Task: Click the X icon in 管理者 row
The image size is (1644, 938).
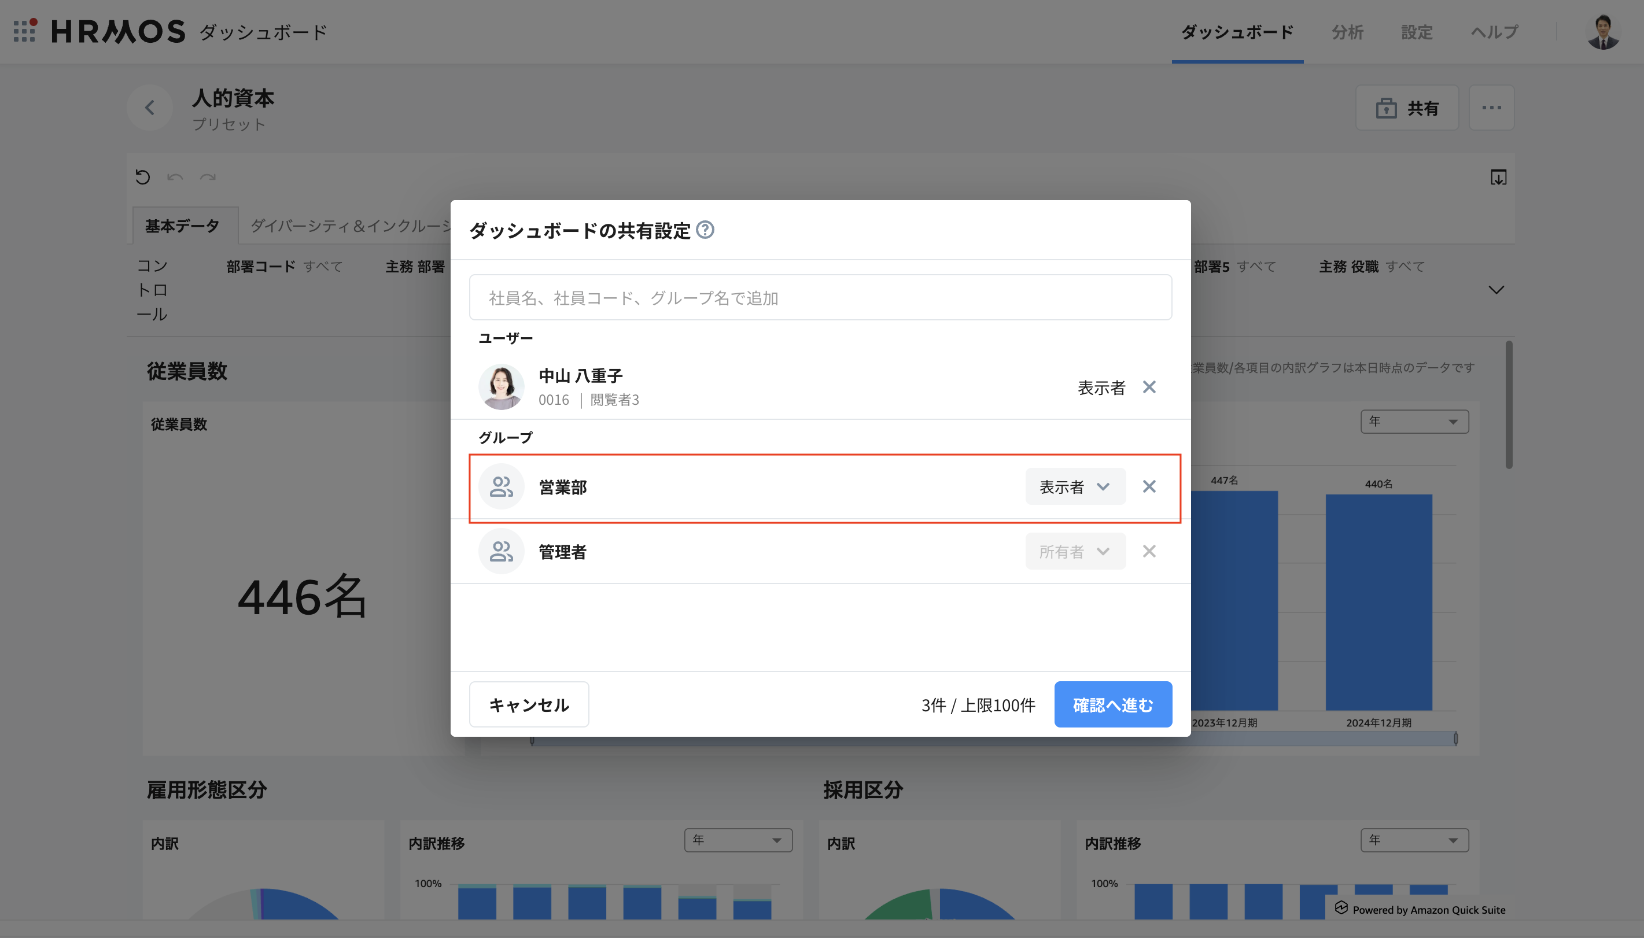Action: click(1149, 552)
